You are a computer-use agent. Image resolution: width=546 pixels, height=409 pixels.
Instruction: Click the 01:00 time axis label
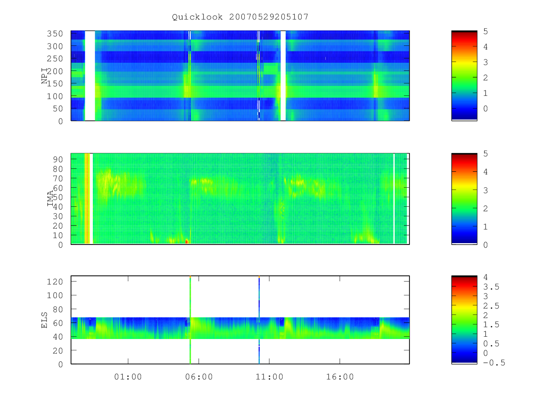pos(128,377)
